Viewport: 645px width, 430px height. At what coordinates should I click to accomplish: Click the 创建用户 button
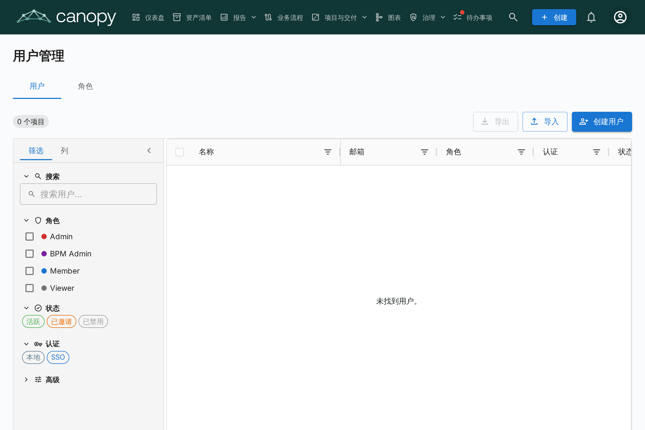pos(602,121)
